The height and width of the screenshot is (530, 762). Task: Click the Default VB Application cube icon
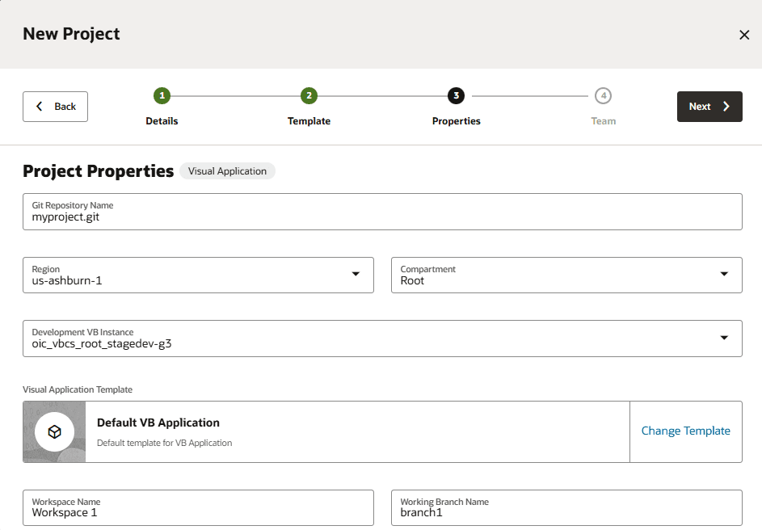pos(54,431)
